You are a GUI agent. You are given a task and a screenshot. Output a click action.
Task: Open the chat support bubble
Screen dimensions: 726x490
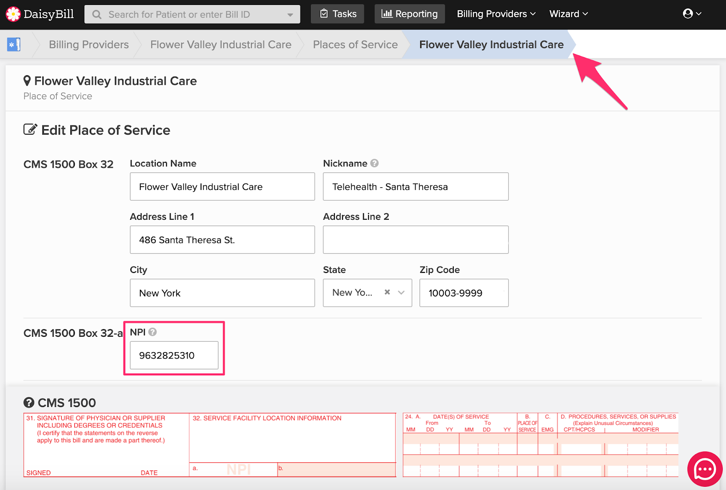[705, 469]
